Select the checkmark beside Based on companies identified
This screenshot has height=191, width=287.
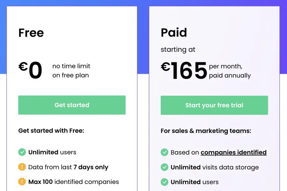point(165,152)
